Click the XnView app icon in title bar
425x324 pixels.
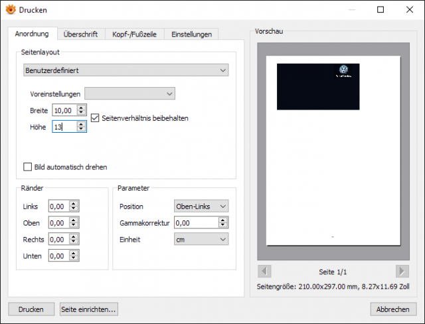point(11,10)
